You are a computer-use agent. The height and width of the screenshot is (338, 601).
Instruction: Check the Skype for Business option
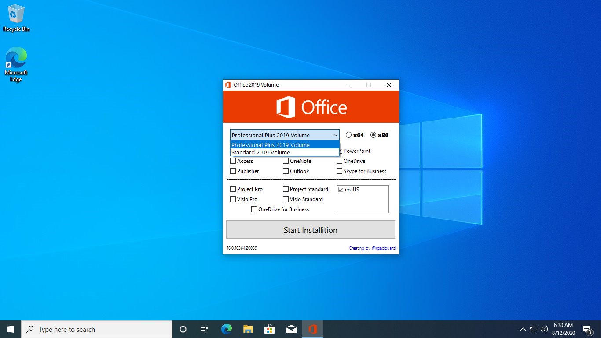[x=339, y=171]
